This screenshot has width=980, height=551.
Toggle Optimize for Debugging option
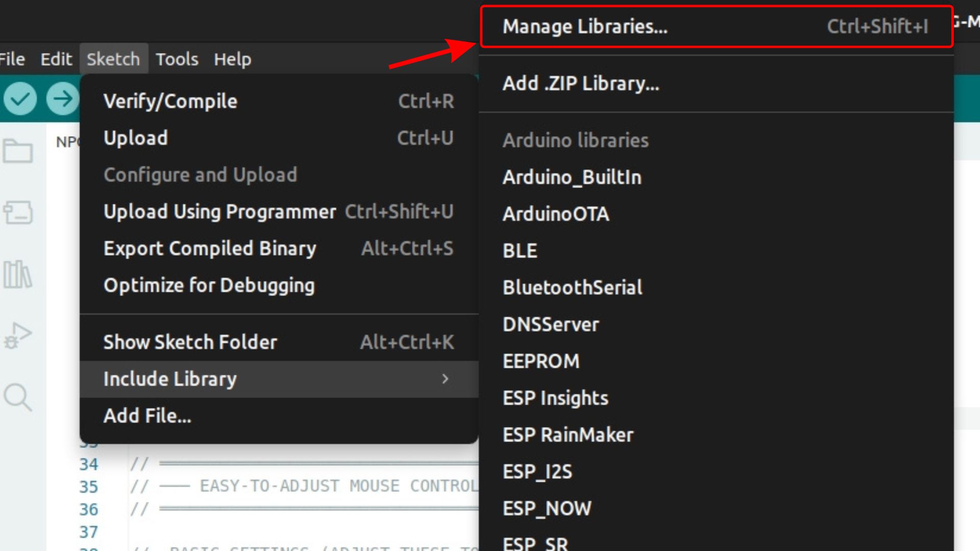click(x=279, y=285)
